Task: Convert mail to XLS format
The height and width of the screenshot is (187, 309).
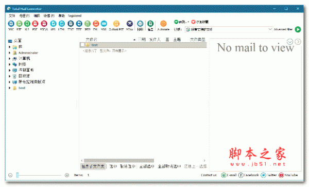Action: click(x=27, y=25)
